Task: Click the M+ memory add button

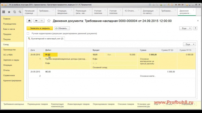Action: tap(179, 5)
